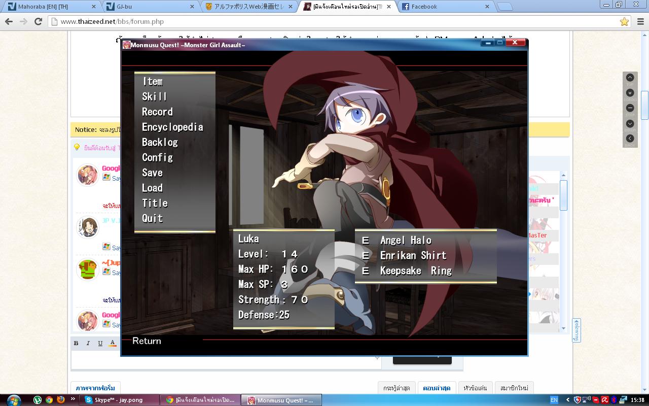This screenshot has height=406, width=649.
Task: Show hidden system tray icons
Action: (x=568, y=400)
